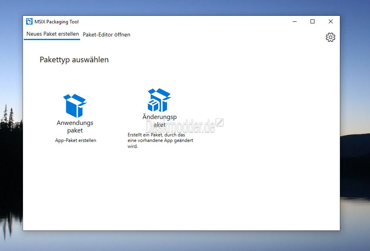The width and height of the screenshot is (370, 251).
Task: Open settings via the gear icon
Action: pyautogui.click(x=330, y=37)
